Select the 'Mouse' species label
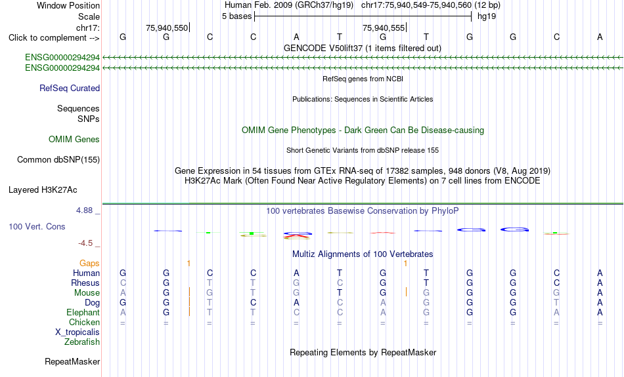Image resolution: width=624 pixels, height=377 pixels. (x=87, y=293)
